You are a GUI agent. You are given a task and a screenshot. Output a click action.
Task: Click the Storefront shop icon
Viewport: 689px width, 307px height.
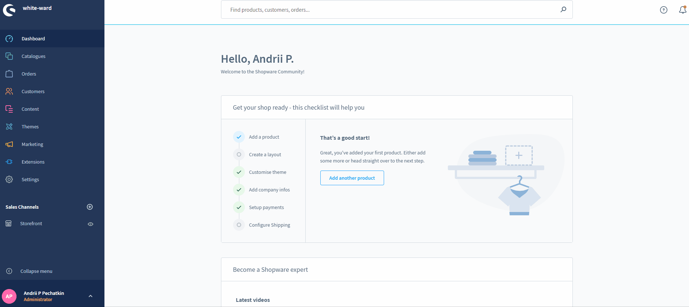pos(8,223)
